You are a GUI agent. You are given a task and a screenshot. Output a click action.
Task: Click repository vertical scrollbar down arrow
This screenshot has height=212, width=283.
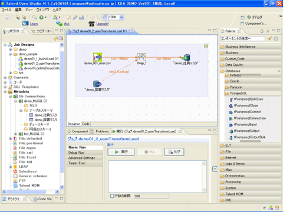click(x=62, y=187)
